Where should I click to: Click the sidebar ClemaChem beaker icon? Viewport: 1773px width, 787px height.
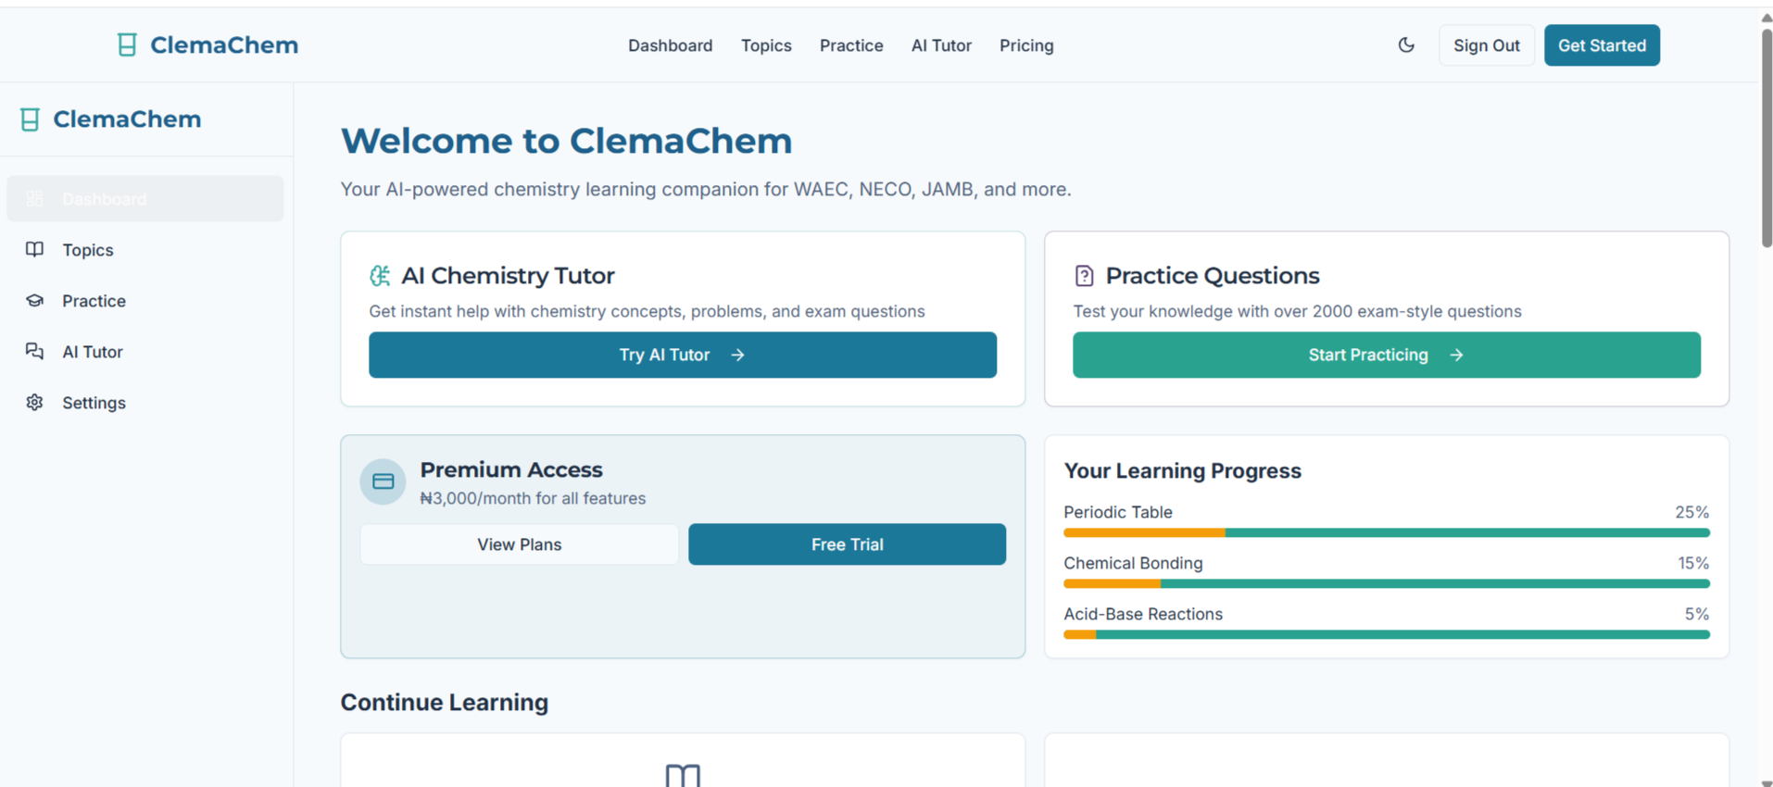(30, 119)
